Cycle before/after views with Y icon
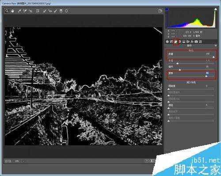This screenshot has width=221, height=176. [x=147, y=161]
